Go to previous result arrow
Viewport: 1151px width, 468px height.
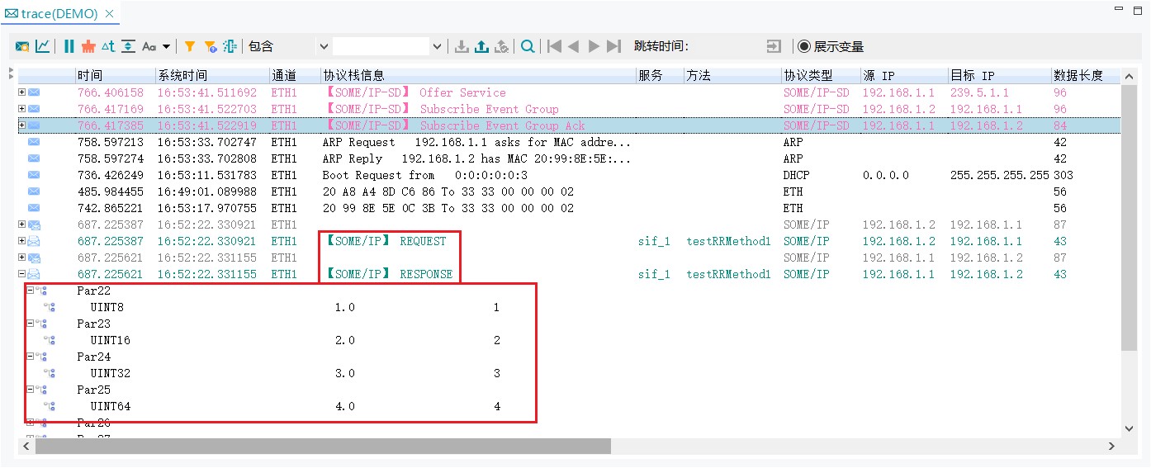pos(574,47)
